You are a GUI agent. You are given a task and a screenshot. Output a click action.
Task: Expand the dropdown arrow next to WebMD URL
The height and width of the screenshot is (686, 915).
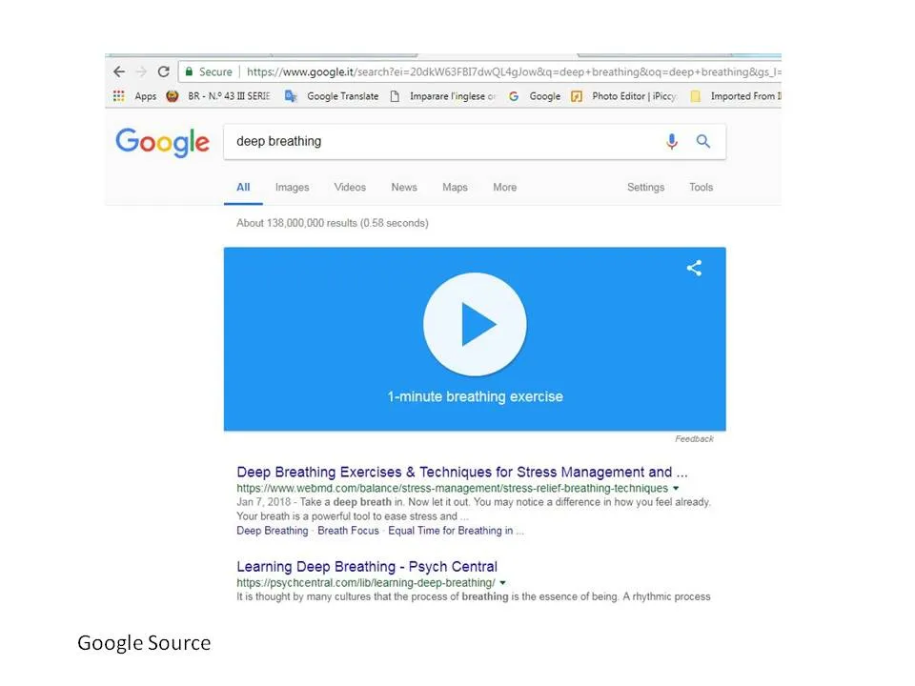tap(676, 488)
